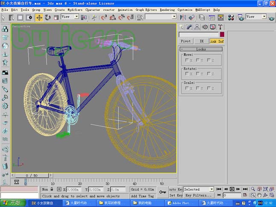Switch to the Create command panel

coord(182,27)
